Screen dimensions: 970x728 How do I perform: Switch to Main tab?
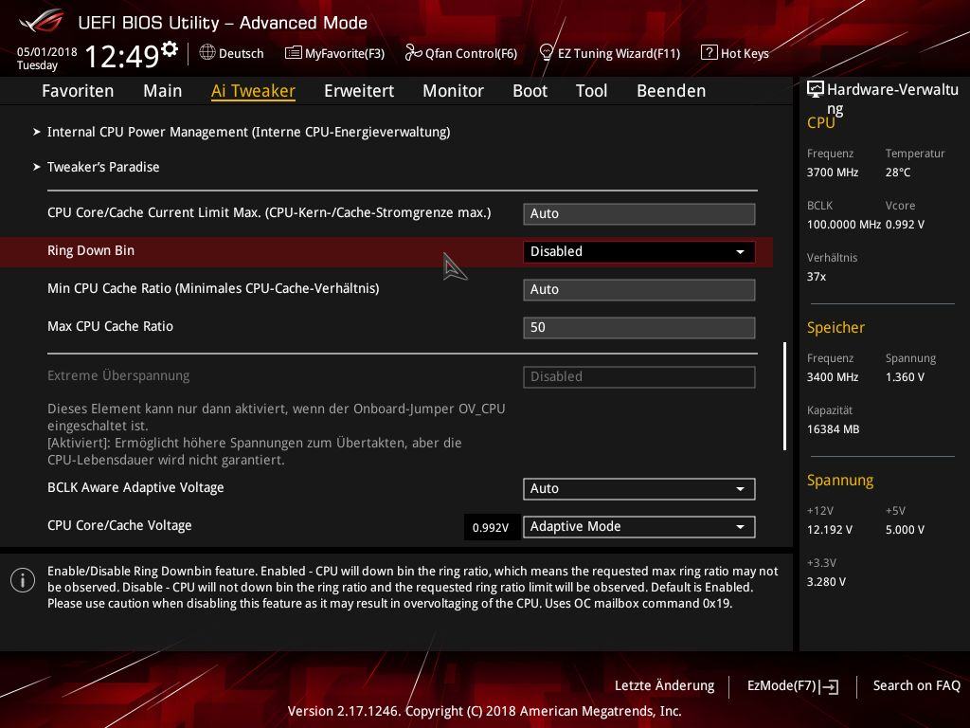[163, 91]
